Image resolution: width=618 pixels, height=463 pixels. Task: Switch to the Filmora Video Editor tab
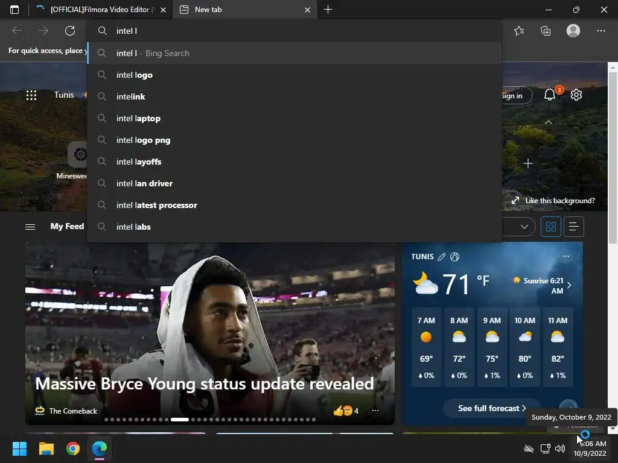pyautogui.click(x=101, y=10)
